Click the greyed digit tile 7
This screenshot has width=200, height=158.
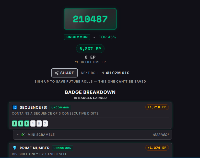point(45,123)
